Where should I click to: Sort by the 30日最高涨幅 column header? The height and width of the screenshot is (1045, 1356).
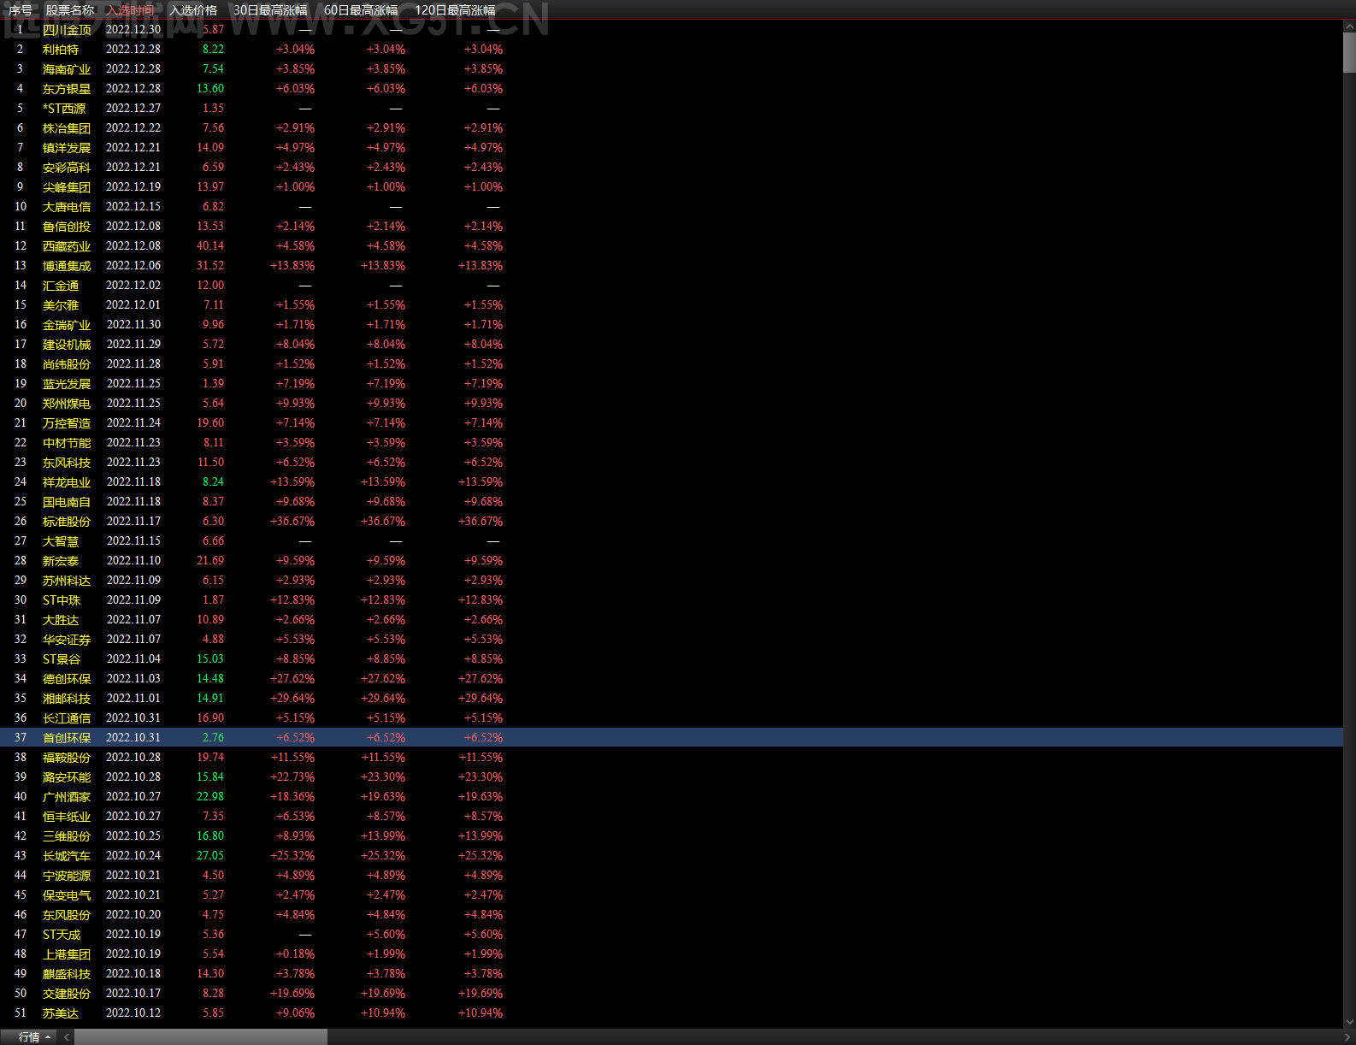[270, 10]
